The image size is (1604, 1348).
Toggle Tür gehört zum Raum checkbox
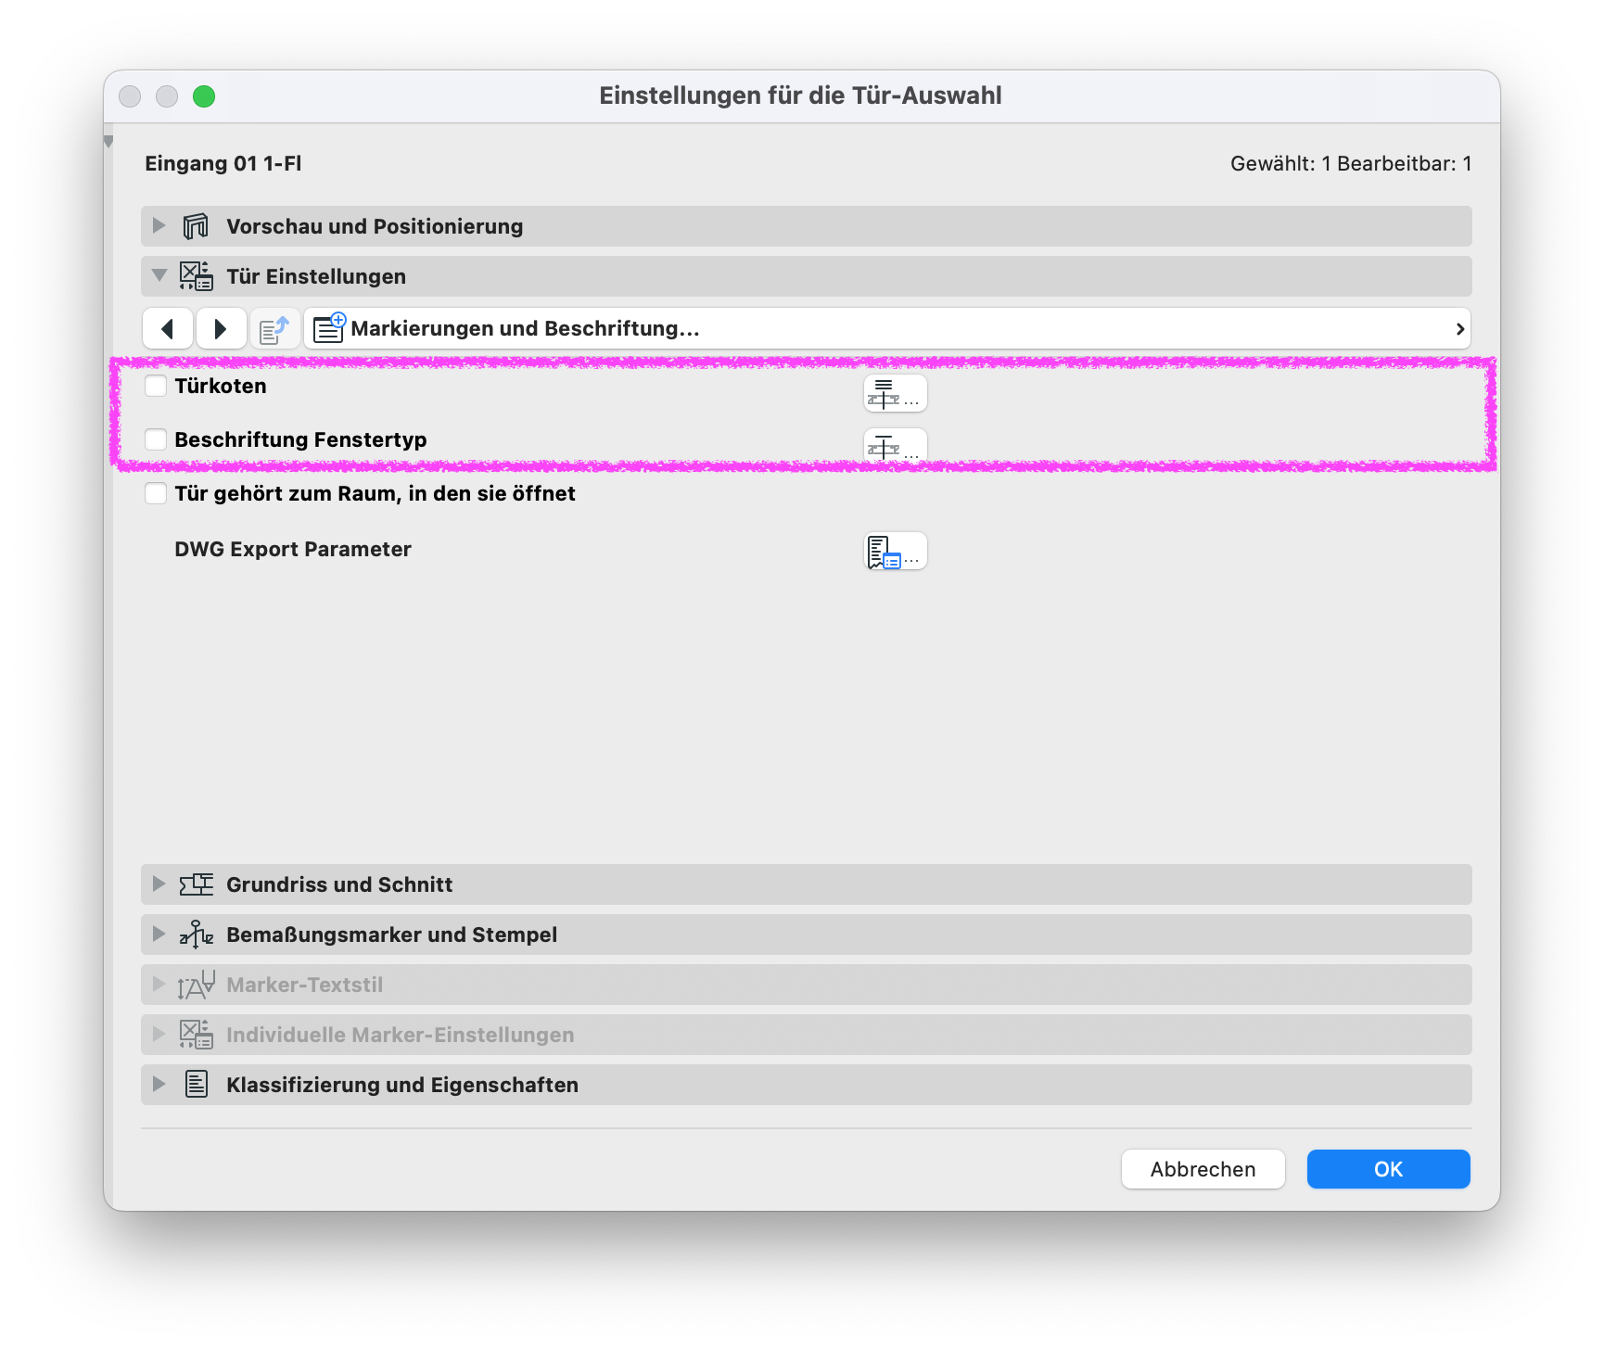(x=156, y=493)
